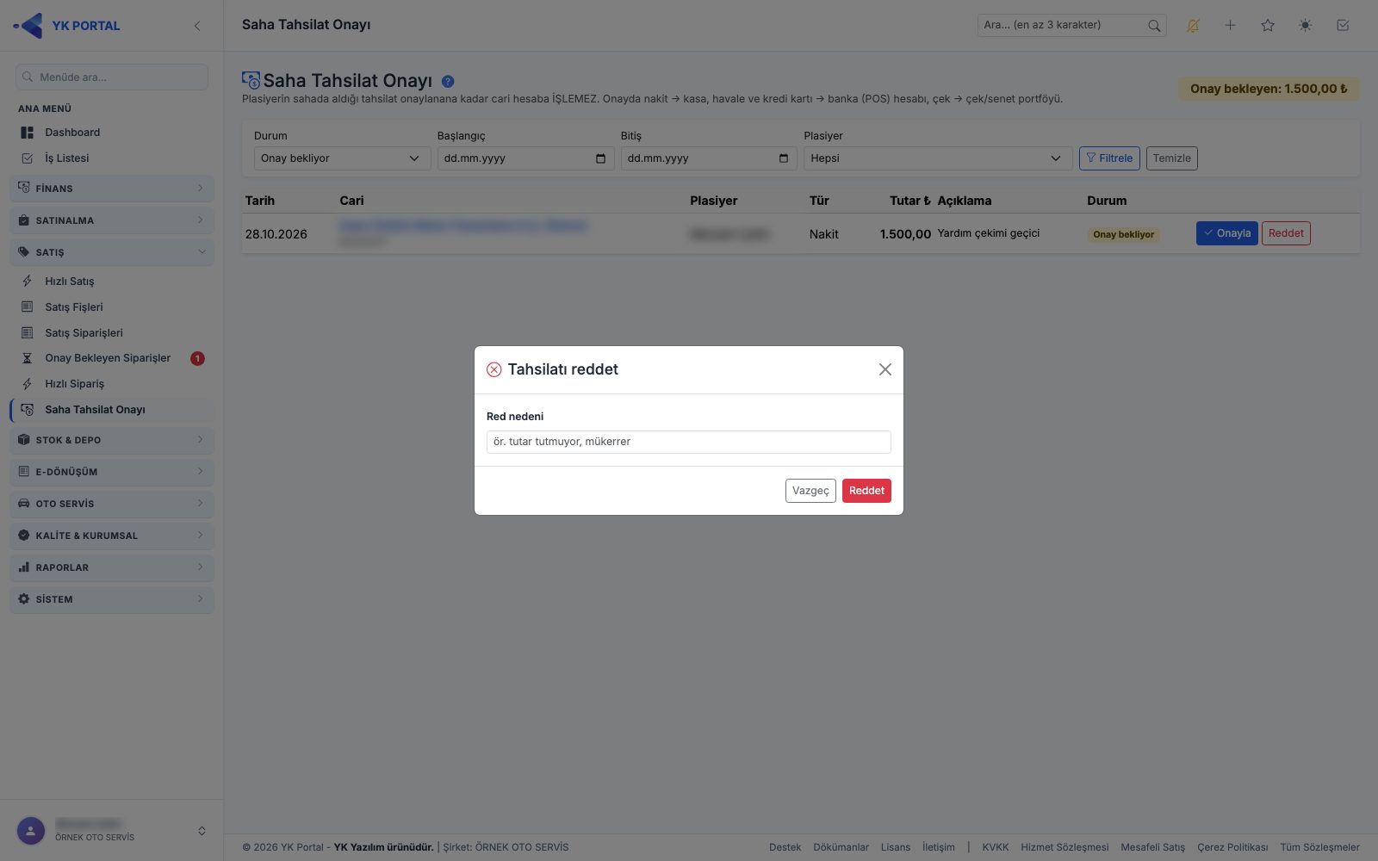Open the tasks checkbox icon in header
This screenshot has height=861, width=1378.
point(1343,26)
